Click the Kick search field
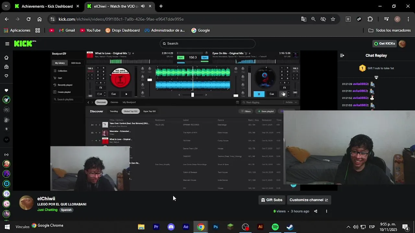This screenshot has width=415, height=233. (x=207, y=44)
